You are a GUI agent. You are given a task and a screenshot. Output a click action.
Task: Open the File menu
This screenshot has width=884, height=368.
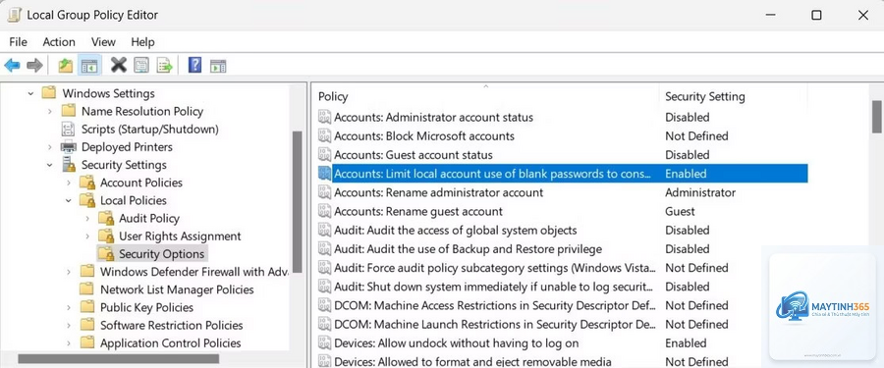[x=18, y=41]
